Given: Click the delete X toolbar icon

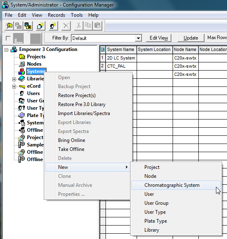Looking at the screenshot, I should point(66,26).
